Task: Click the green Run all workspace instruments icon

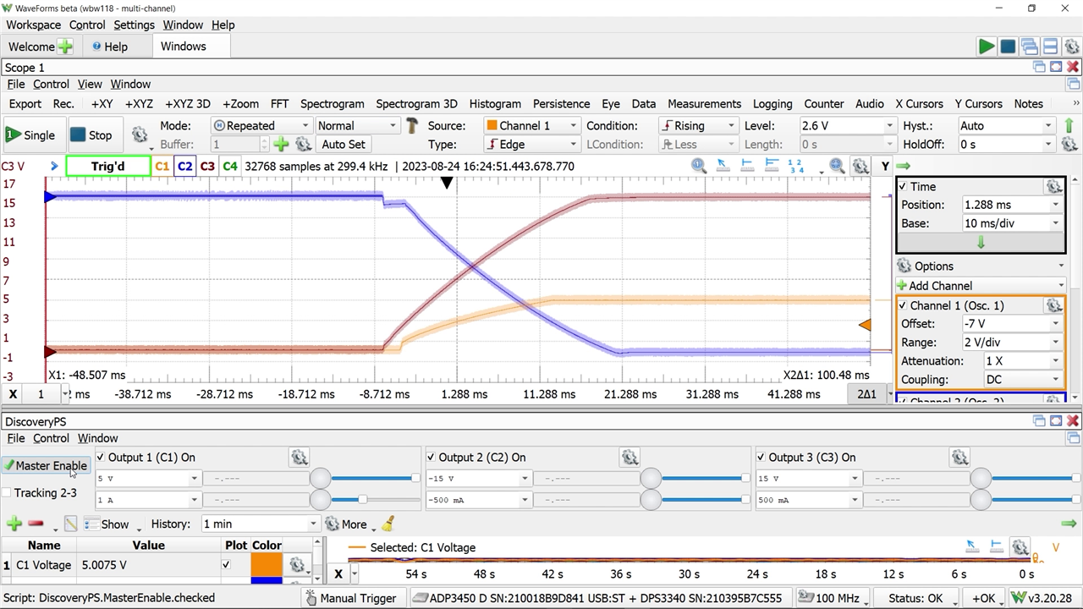Action: (986, 47)
